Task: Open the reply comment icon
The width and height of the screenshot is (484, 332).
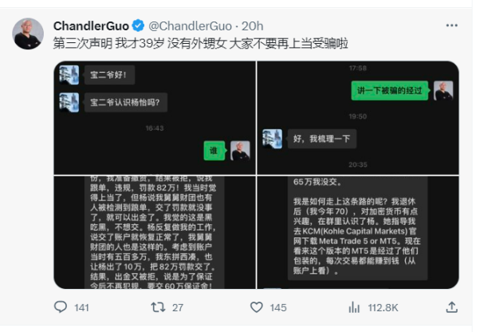Action: (61, 307)
